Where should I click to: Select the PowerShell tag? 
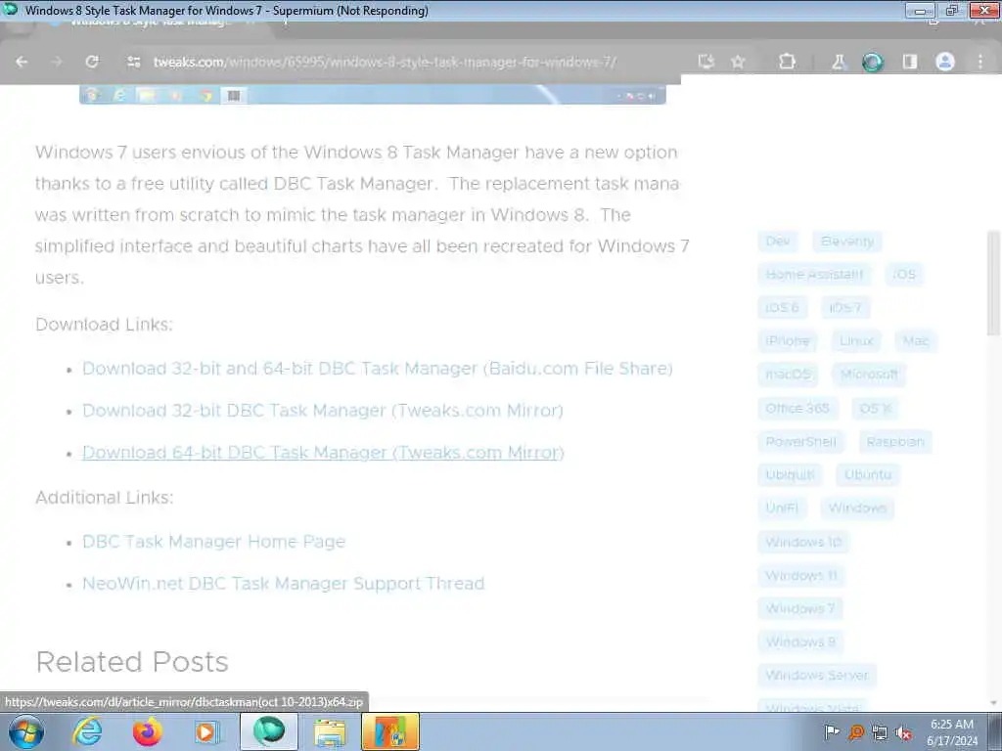point(800,441)
